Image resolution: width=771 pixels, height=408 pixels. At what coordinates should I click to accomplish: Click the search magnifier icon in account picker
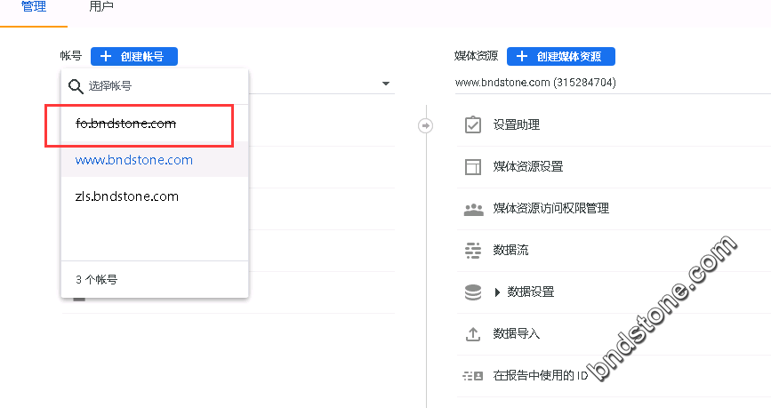click(76, 86)
